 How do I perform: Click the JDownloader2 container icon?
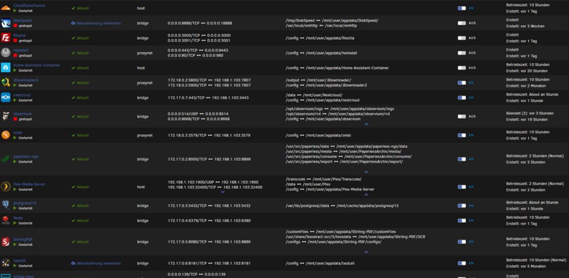point(6,82)
